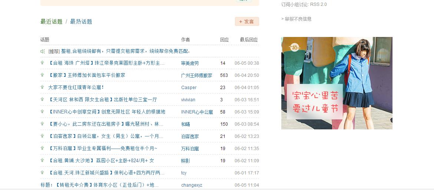Open author profile 照影

pos(185,161)
